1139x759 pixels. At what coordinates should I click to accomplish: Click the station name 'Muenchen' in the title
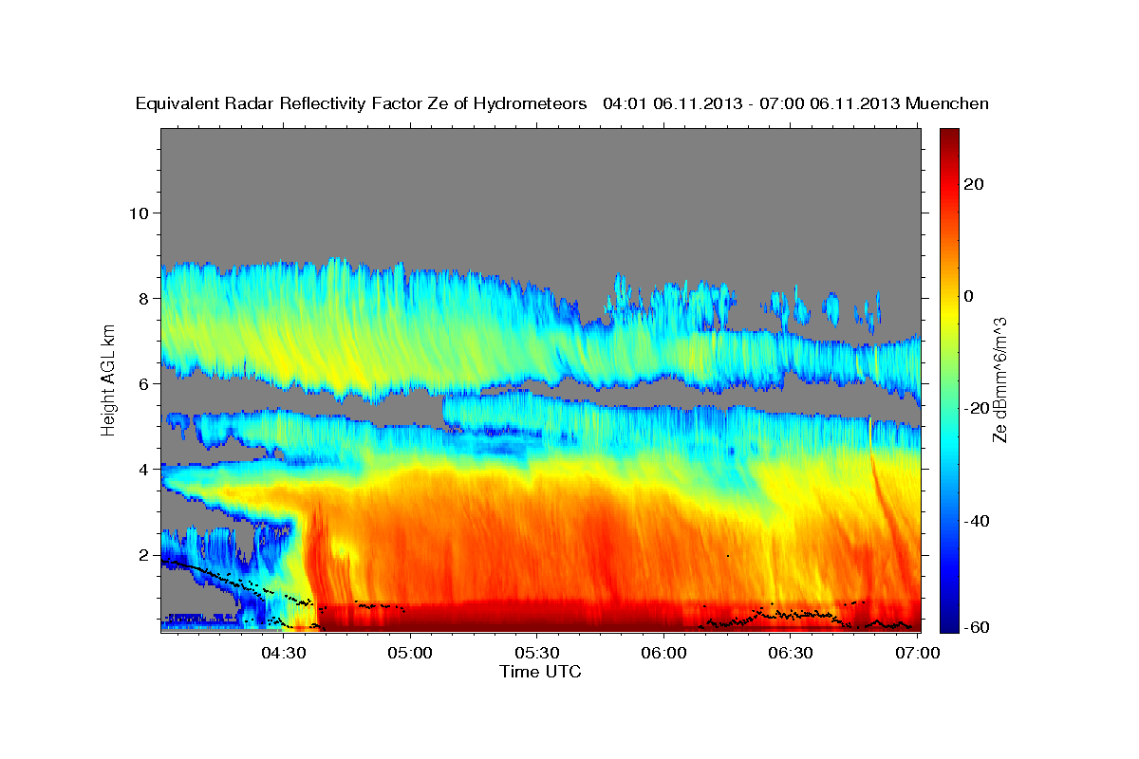coord(947,103)
